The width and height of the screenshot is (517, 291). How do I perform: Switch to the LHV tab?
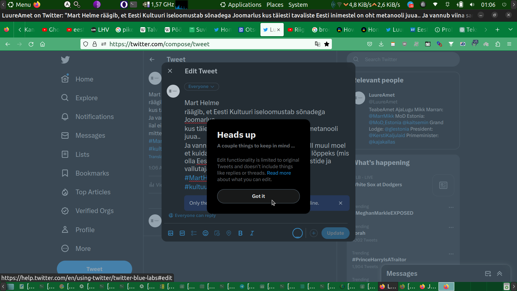[100, 30]
